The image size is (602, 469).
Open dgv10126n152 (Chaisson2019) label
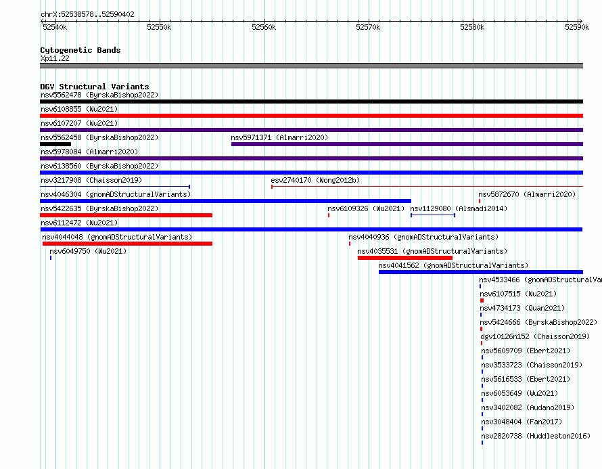tap(535, 336)
